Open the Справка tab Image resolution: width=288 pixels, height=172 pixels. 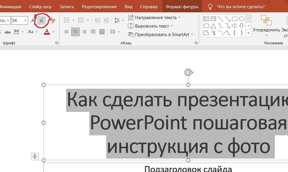(149, 7)
